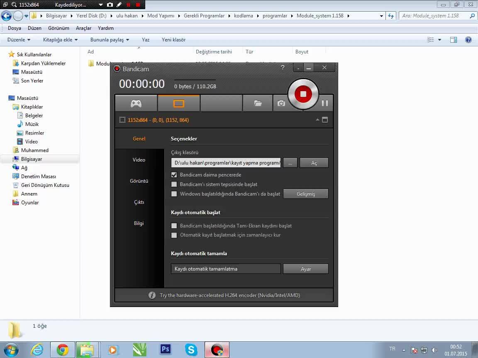Open recent locations dropdown beside forward button
This screenshot has width=478, height=358.
click(x=26, y=16)
